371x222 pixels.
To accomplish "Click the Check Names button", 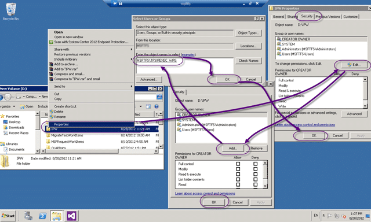I will tap(249, 61).
